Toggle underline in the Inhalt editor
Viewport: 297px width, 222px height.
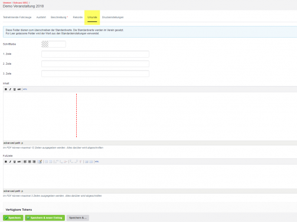14,90
